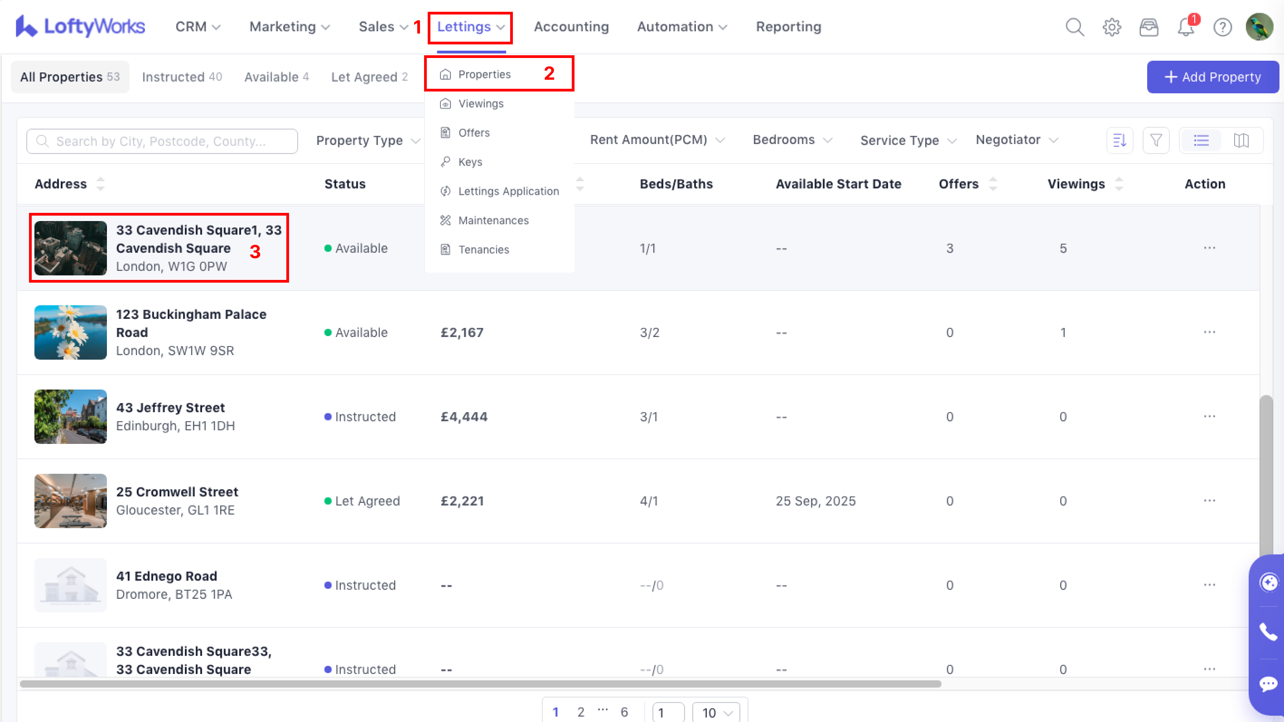
Task: Click the Add Property button
Action: 1212,77
